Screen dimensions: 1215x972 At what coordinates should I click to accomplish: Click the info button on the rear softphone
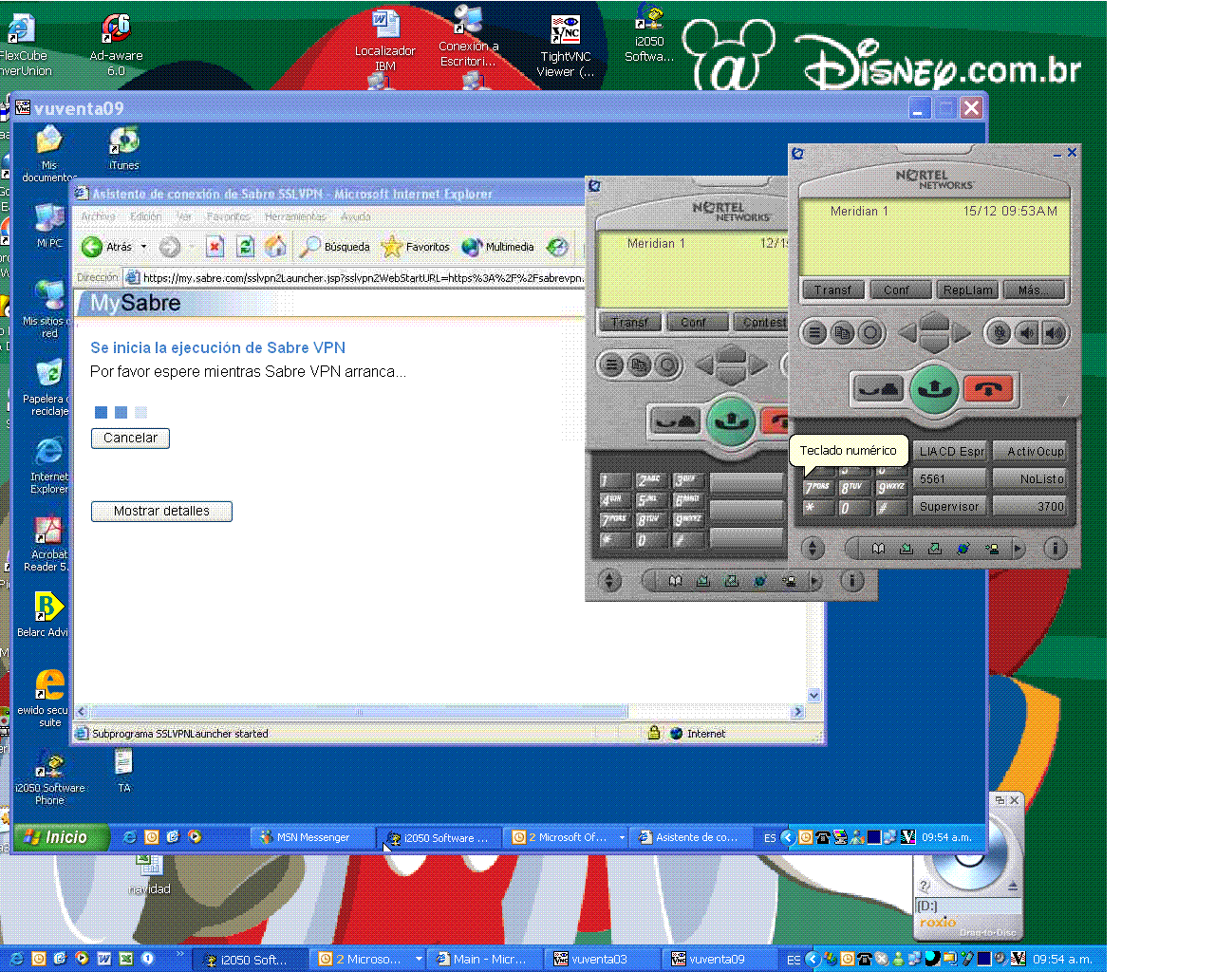[x=852, y=580]
